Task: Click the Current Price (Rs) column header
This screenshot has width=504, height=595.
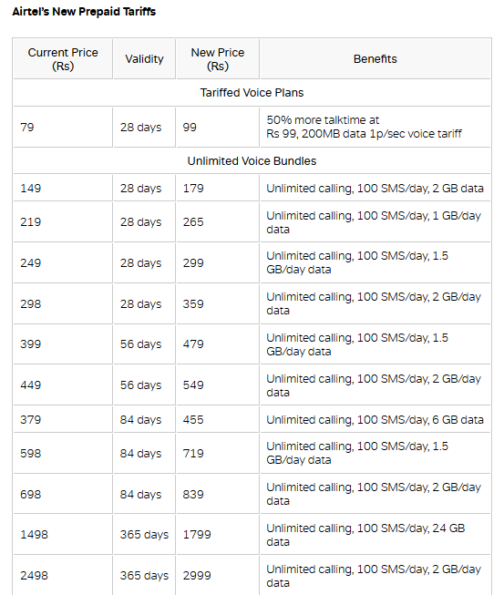Action: (x=63, y=59)
